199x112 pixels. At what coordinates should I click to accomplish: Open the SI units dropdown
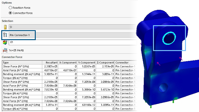coord(73,27)
